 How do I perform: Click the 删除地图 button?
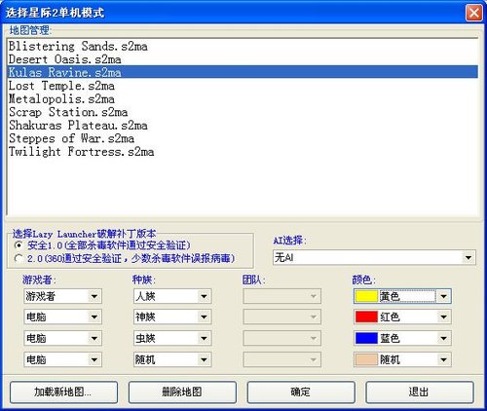pyautogui.click(x=182, y=392)
